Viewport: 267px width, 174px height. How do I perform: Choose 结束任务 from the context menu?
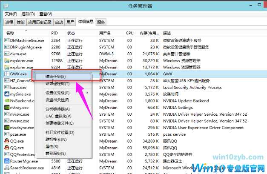(56, 77)
